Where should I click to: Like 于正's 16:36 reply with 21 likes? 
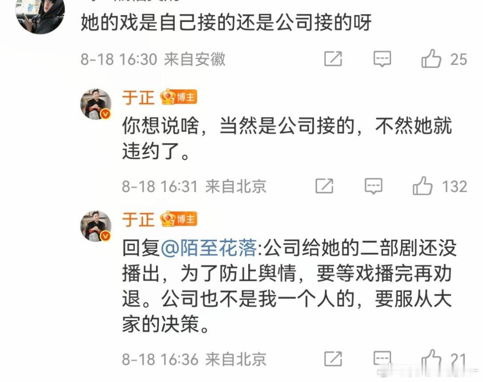(431, 358)
